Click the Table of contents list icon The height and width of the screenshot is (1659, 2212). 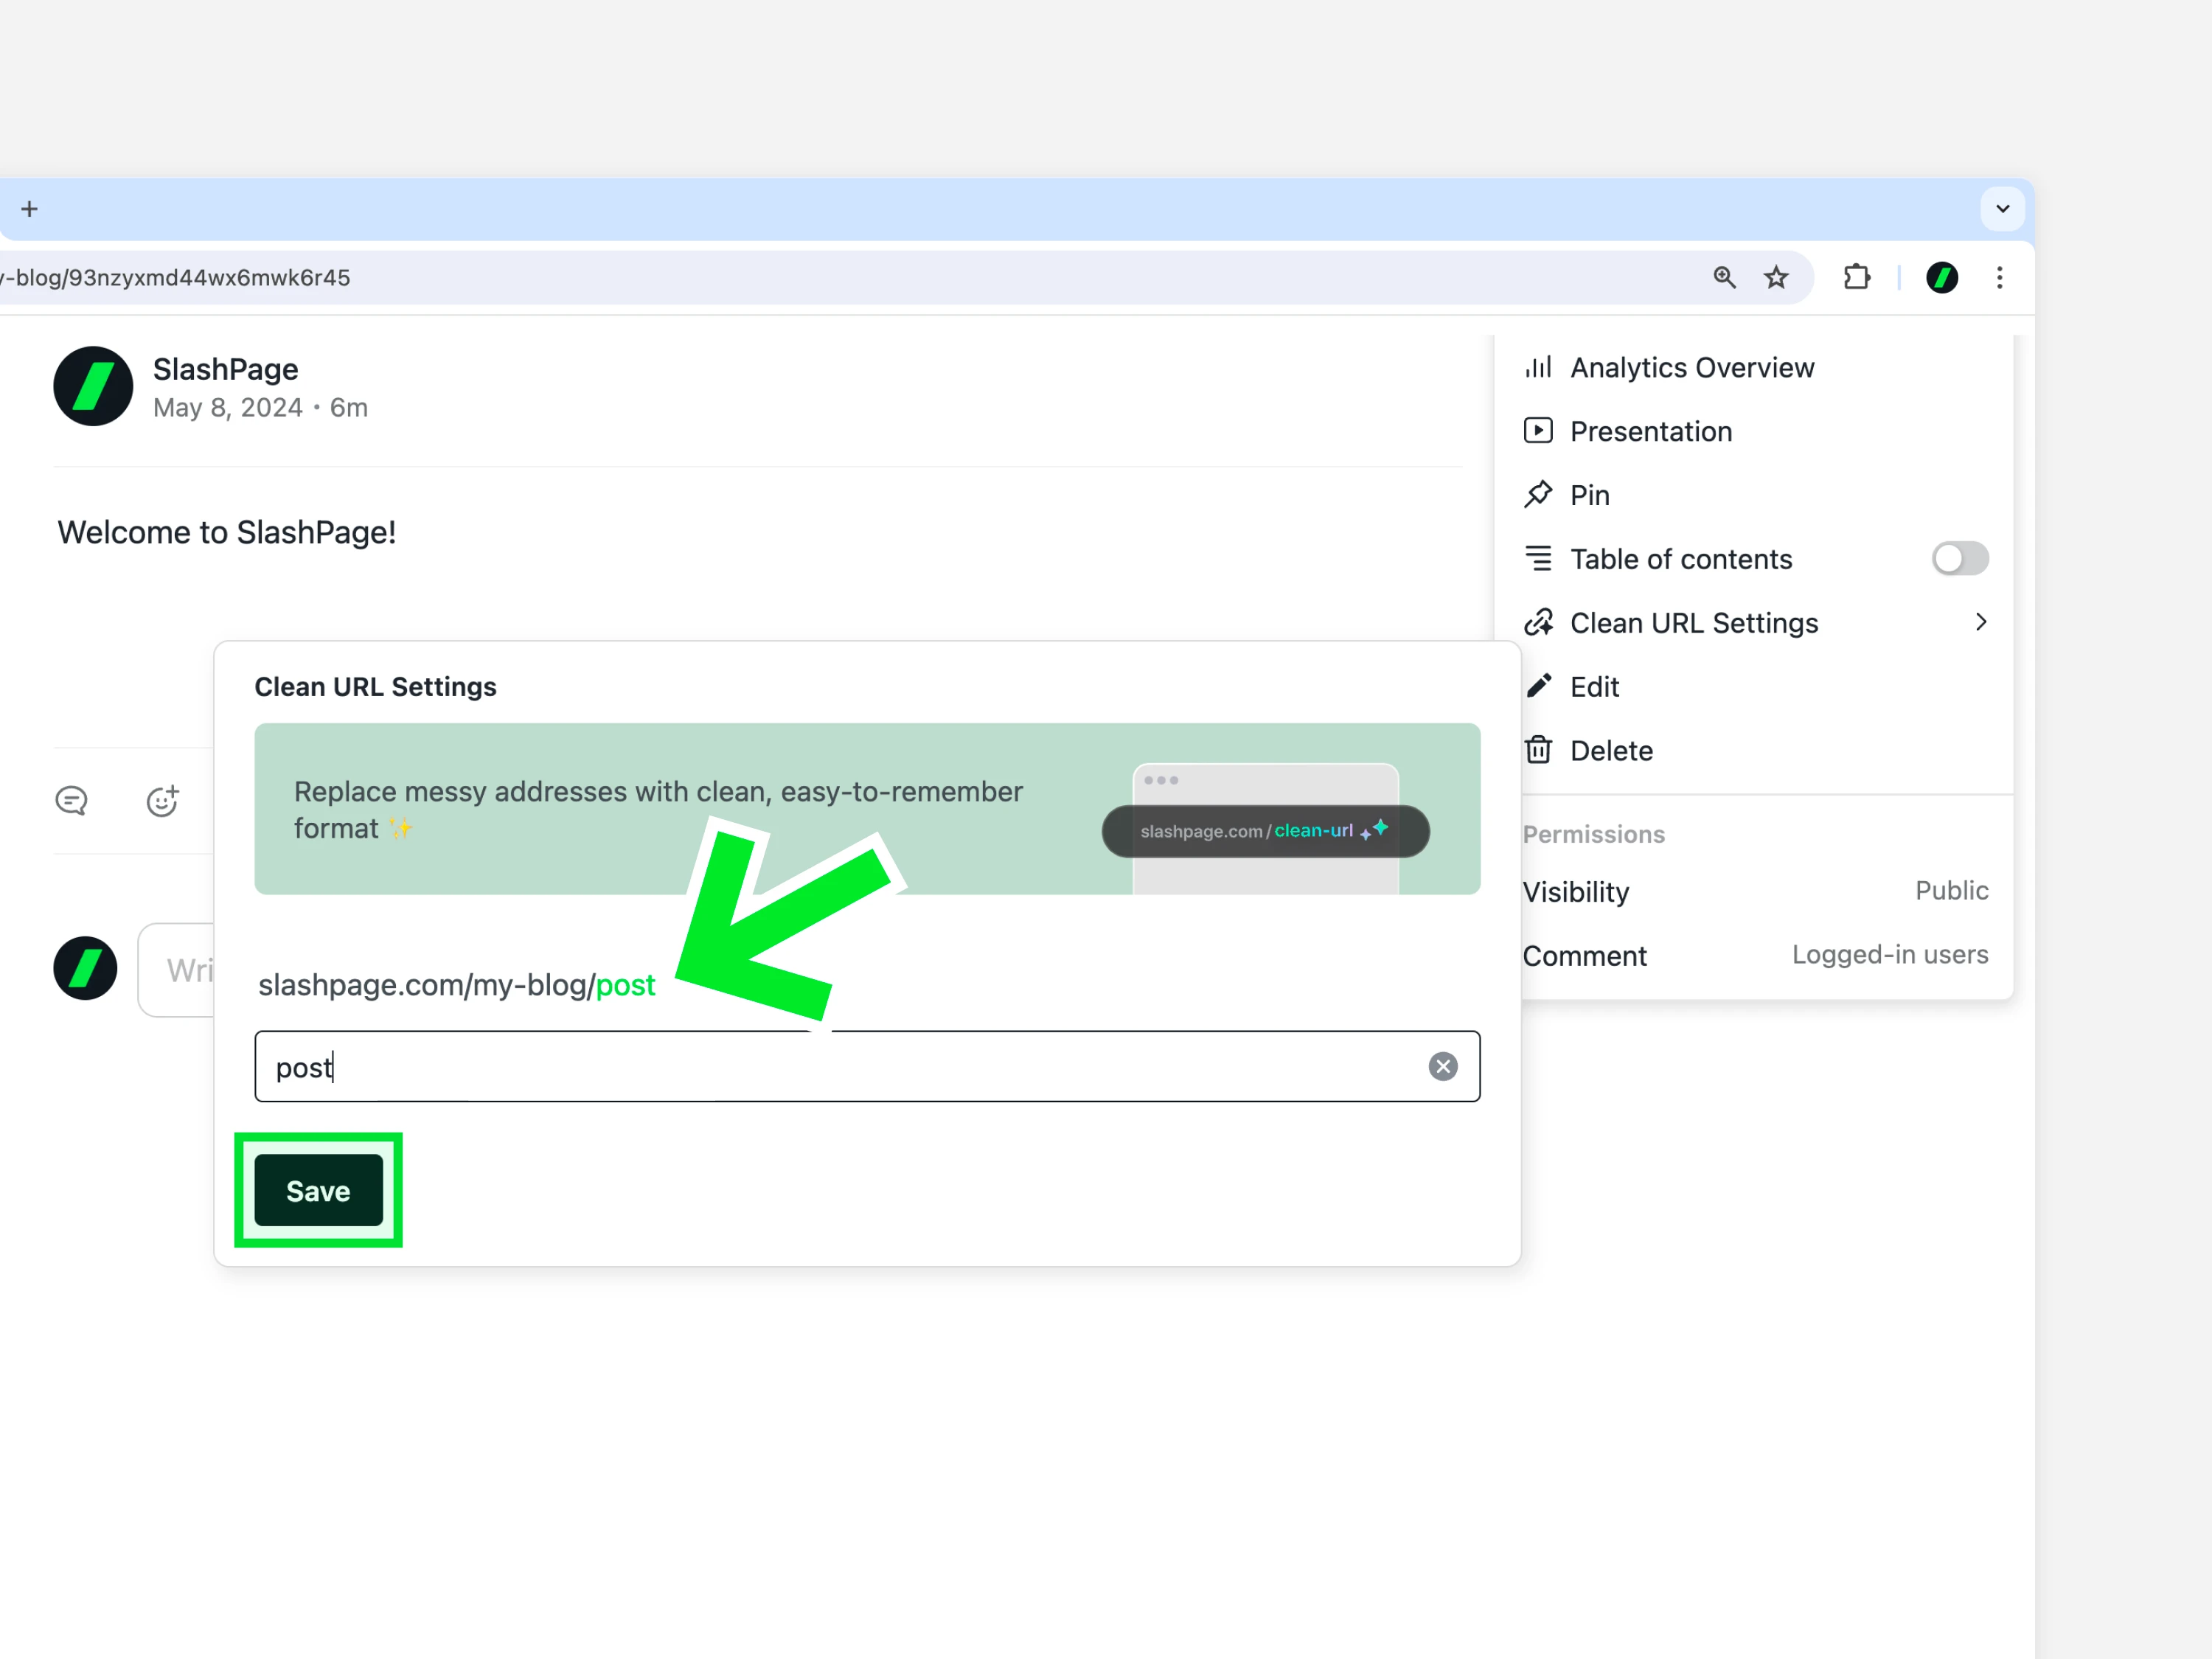(1538, 558)
